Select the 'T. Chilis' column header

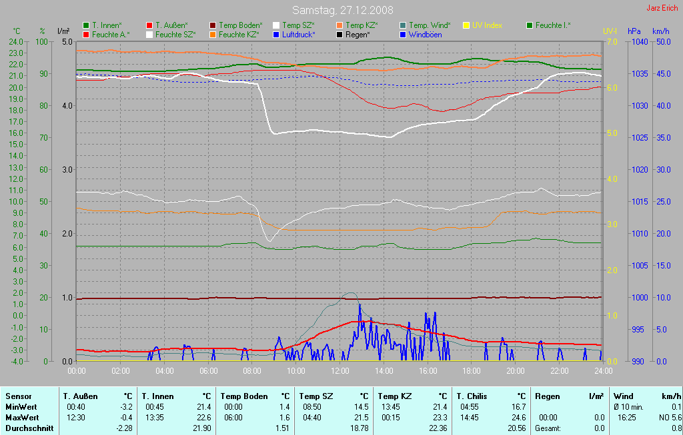472,396
